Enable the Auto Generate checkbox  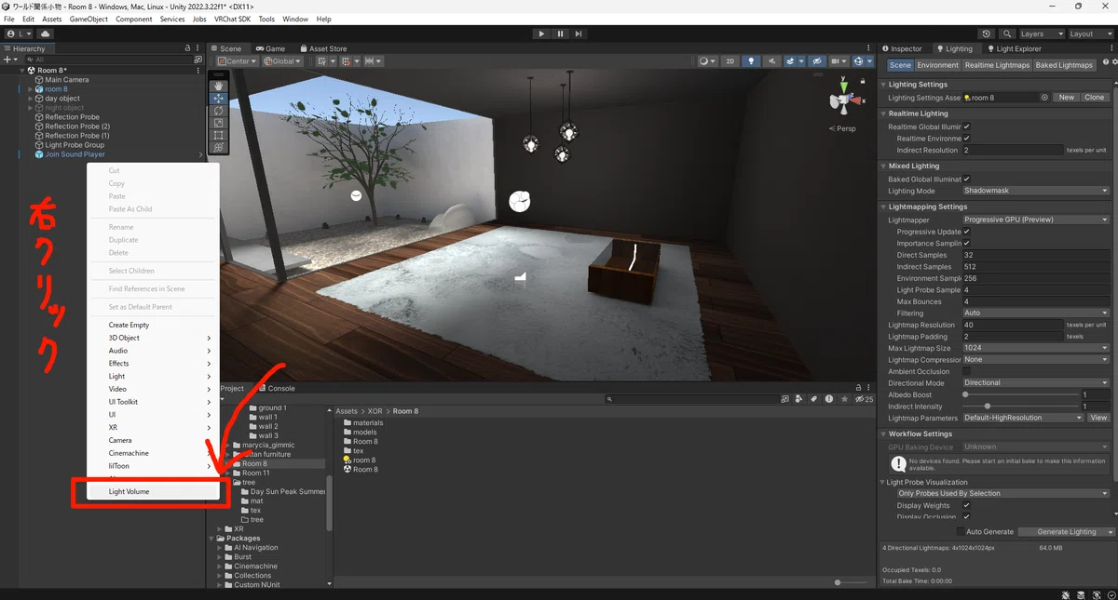coord(961,532)
